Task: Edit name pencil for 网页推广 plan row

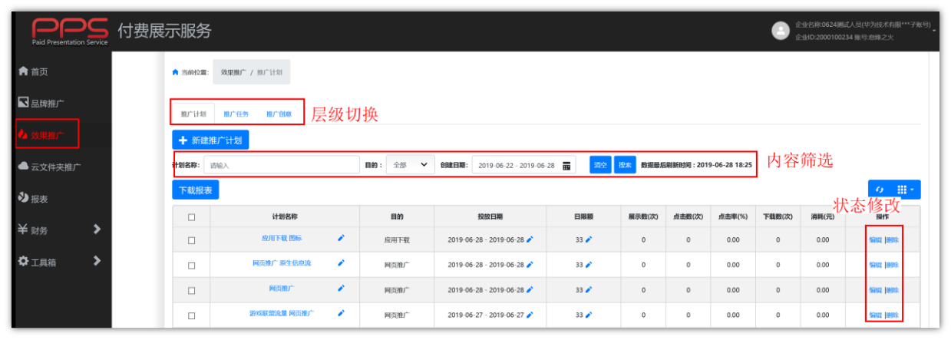Action: tap(341, 288)
